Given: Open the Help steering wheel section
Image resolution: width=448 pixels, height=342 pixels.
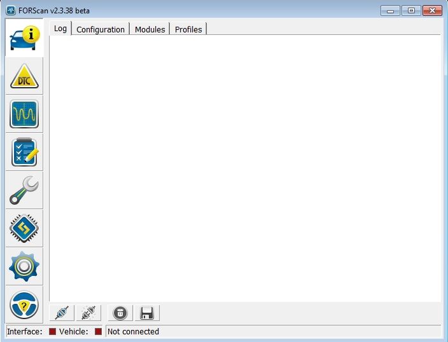Looking at the screenshot, I should [x=24, y=305].
